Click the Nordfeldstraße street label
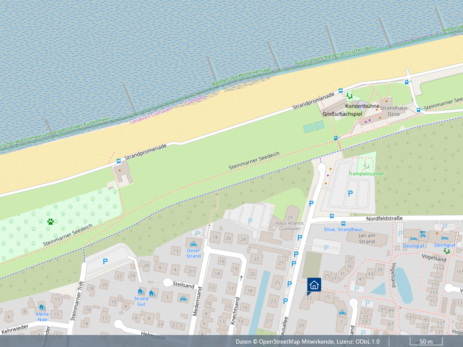 coord(384,218)
